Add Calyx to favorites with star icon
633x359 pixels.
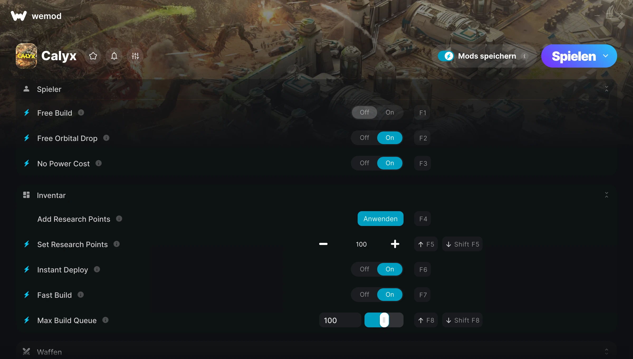tap(93, 56)
